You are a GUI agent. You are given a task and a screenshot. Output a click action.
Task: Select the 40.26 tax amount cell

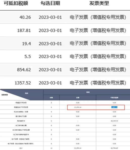25,17
